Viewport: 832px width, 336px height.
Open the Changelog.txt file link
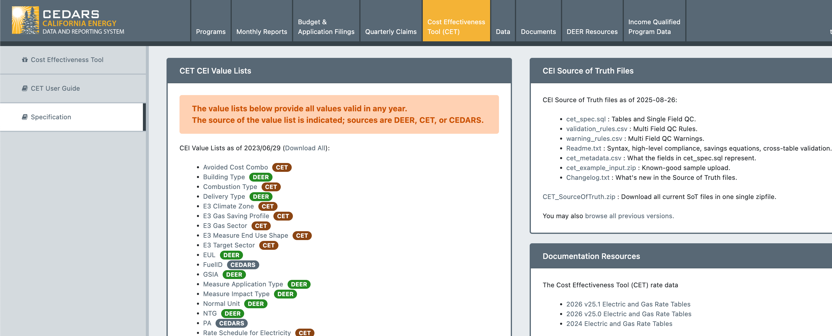coord(588,178)
